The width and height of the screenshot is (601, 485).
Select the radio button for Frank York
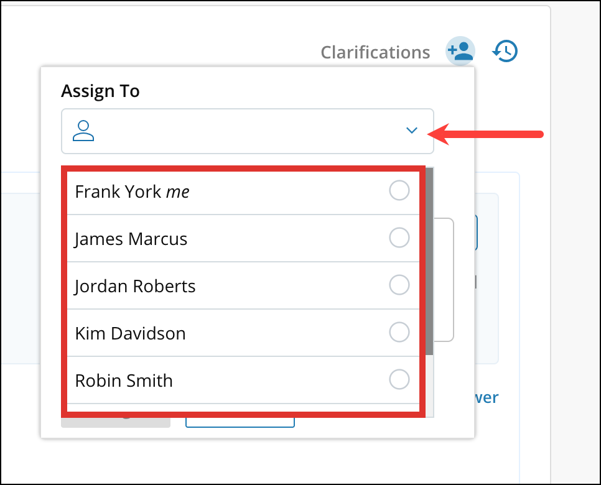pyautogui.click(x=399, y=191)
